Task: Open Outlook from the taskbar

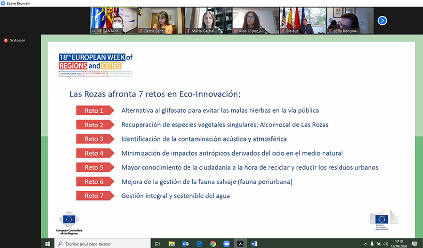Action: [186, 243]
